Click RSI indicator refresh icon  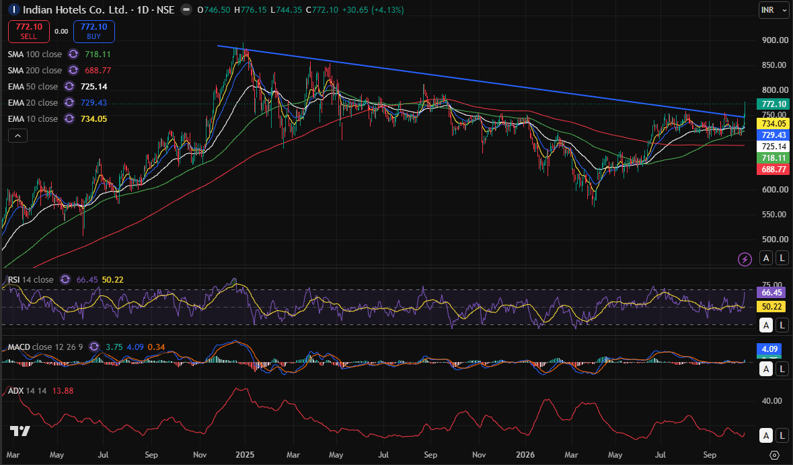coord(65,280)
